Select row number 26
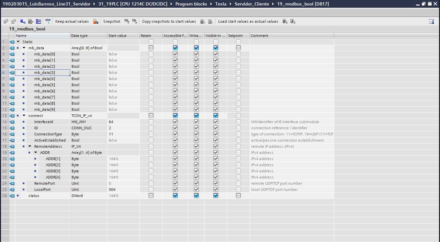This screenshot has height=242, width=440. [5, 196]
